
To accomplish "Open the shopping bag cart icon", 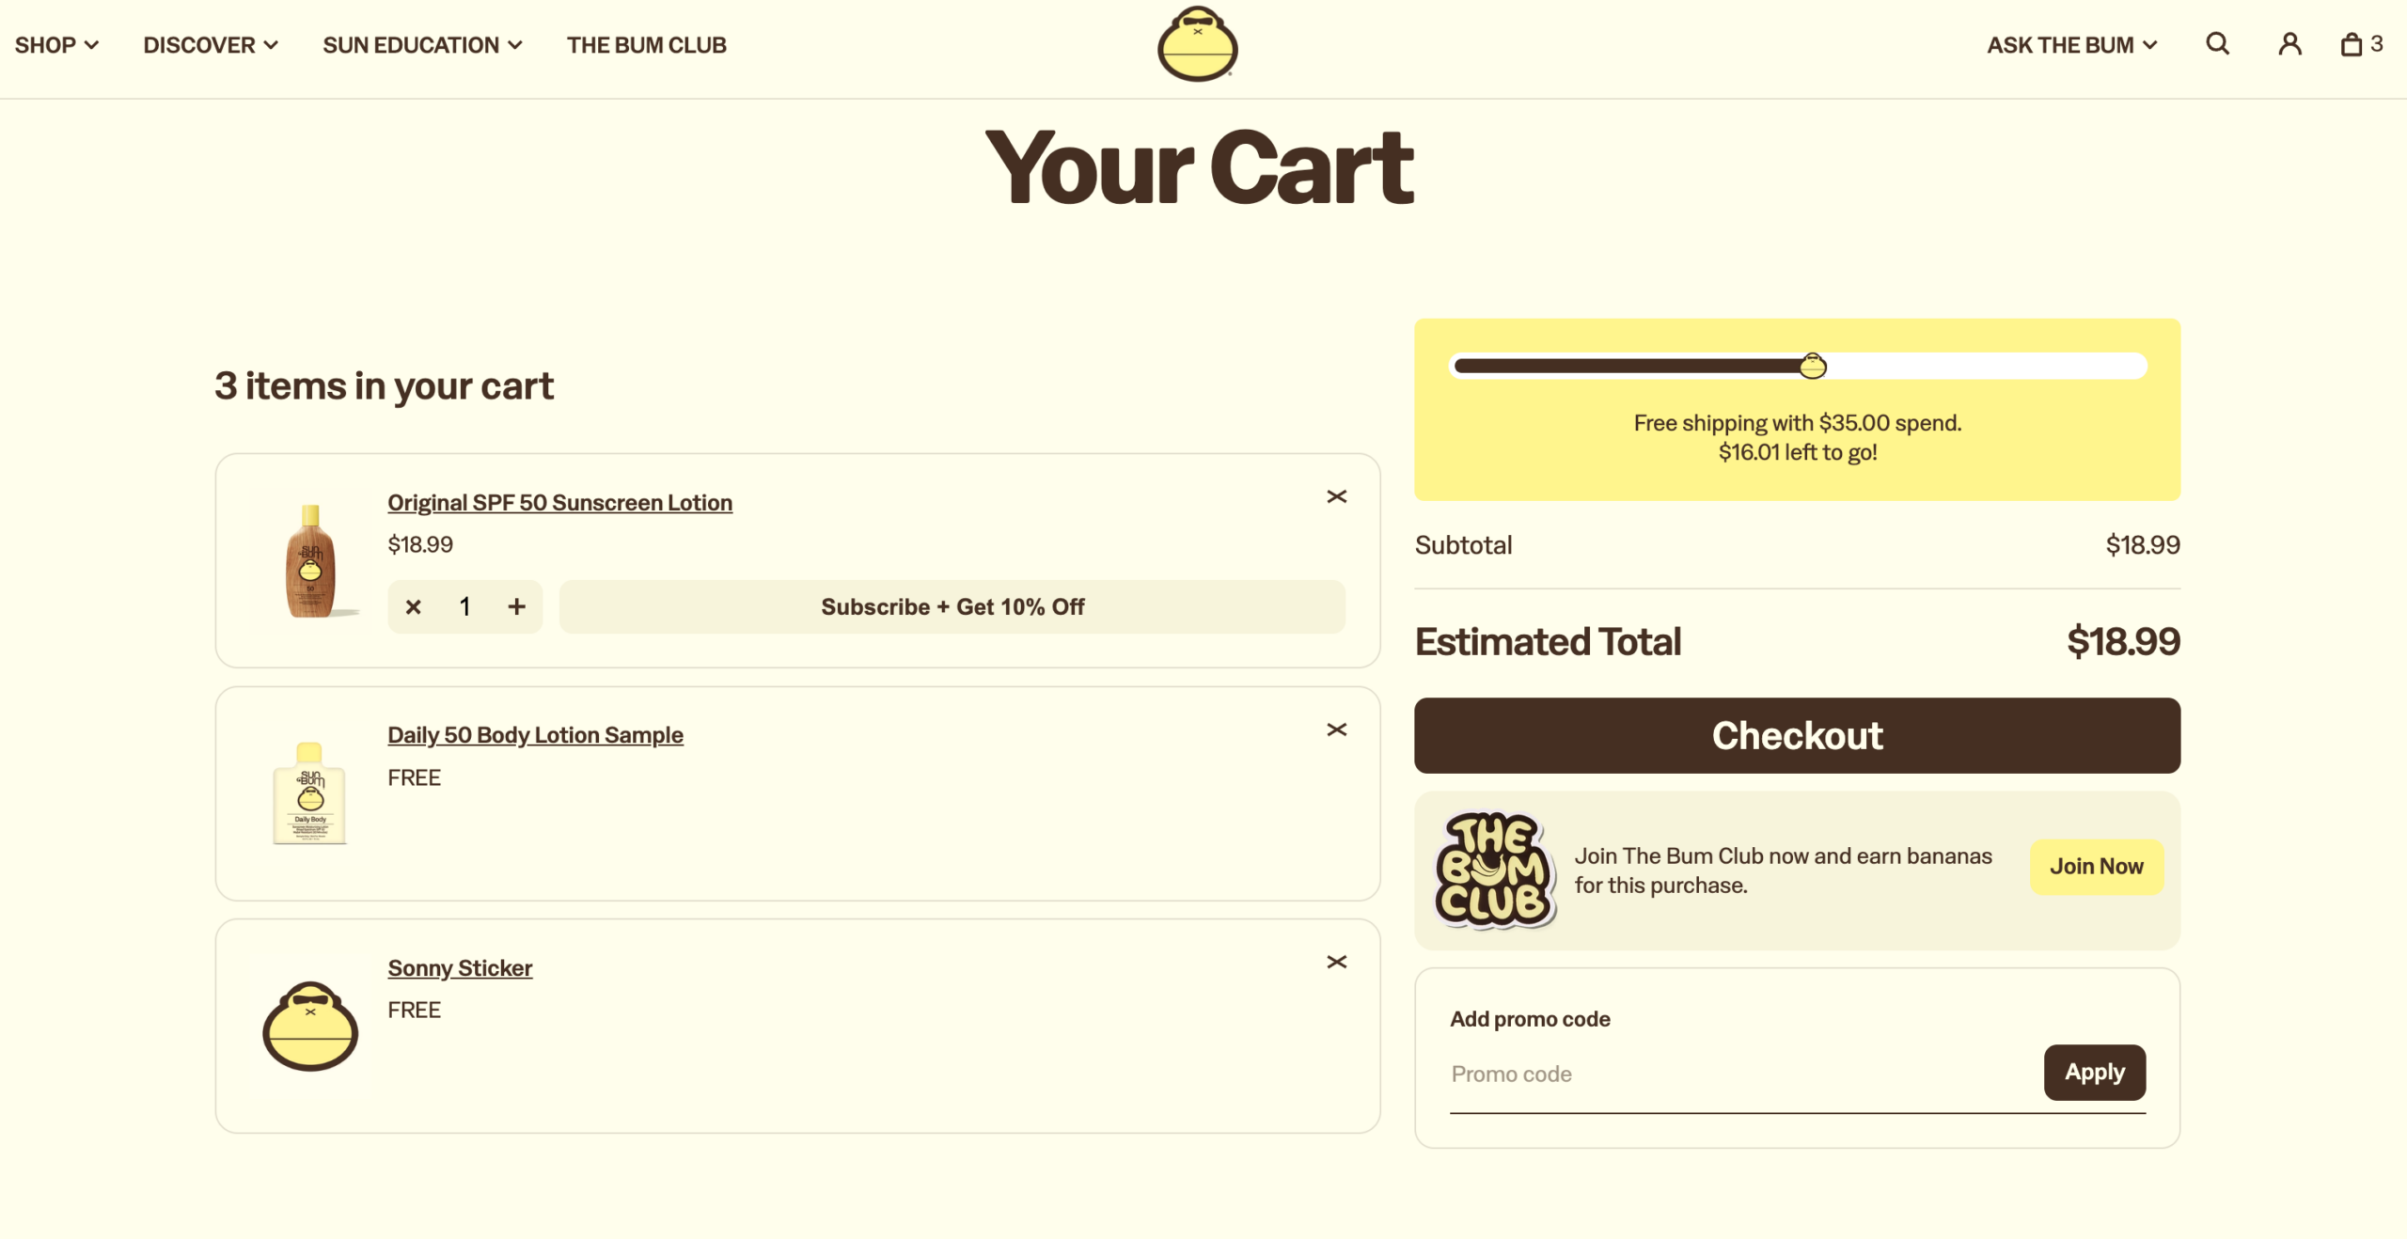I will 2361,44.
